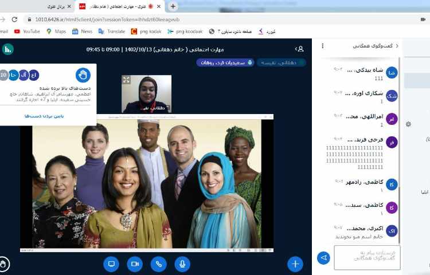
Task: Click avatar of کاظمی سید message
Action: point(392,207)
